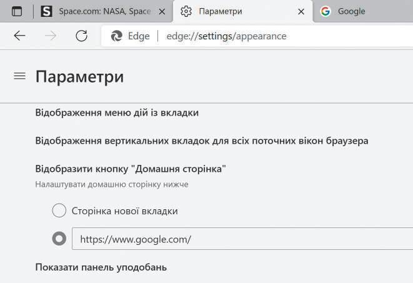The height and width of the screenshot is (283, 413).
Task: Click the Space.com favicon
Action: click(x=46, y=11)
